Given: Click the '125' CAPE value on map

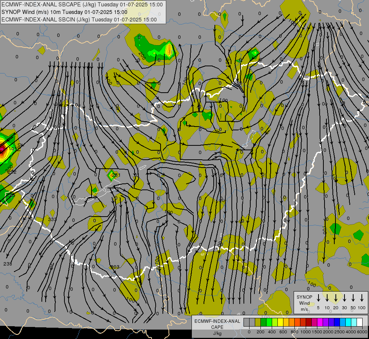Looking at the screenshot, I should click(x=11, y=195).
